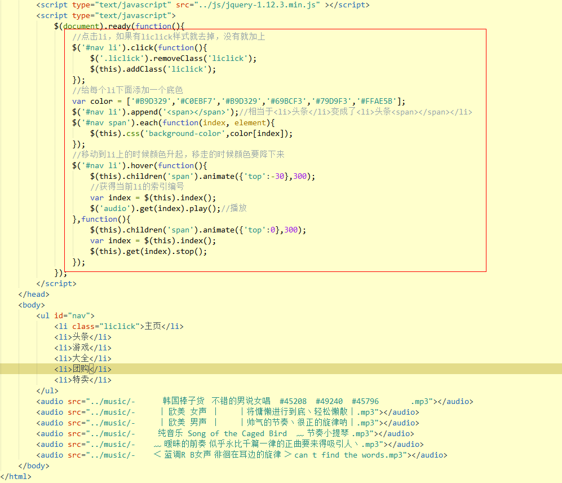Click the comment //移动到li上的时候颜色升起

178,155
